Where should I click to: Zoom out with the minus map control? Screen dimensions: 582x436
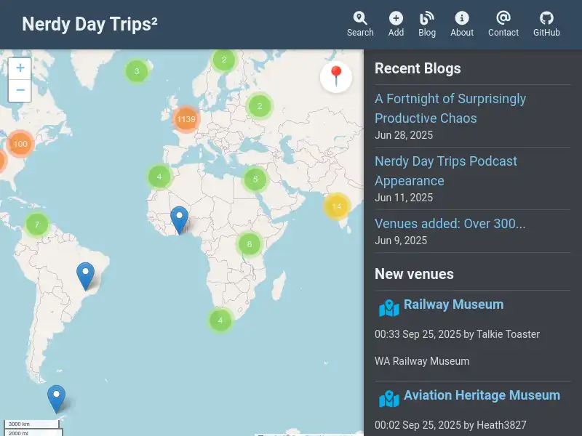[x=20, y=89]
